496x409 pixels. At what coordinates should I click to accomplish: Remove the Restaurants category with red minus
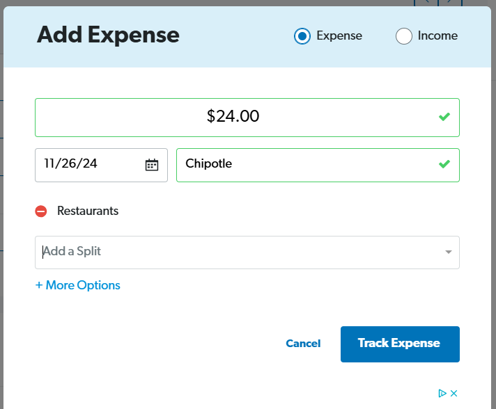(41, 211)
